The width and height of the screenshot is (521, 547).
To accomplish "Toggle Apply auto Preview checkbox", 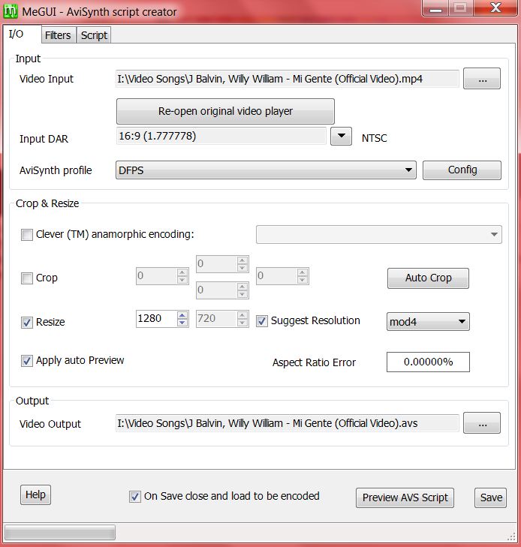I will click(x=27, y=361).
